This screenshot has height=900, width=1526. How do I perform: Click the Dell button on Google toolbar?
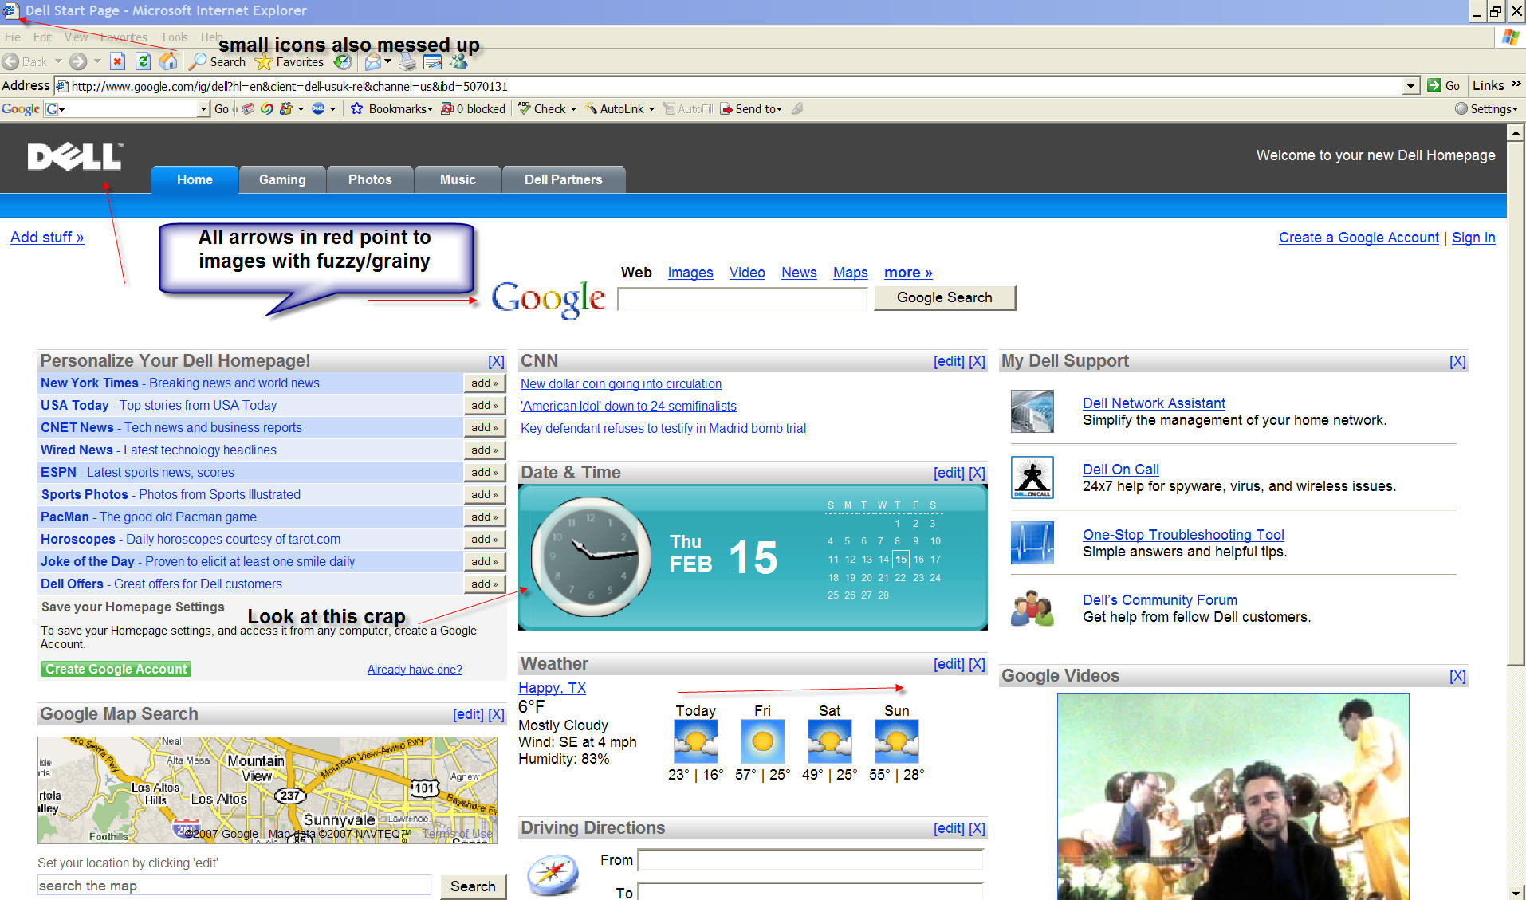318,108
